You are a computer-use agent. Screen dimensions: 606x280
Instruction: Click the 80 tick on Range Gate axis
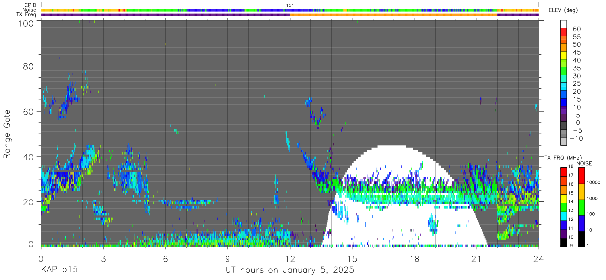click(x=28, y=66)
